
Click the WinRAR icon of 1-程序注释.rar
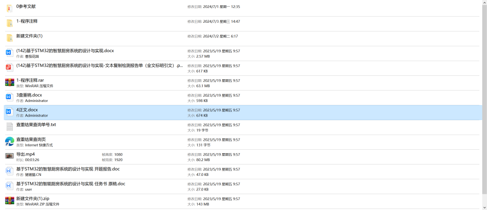pos(10,82)
